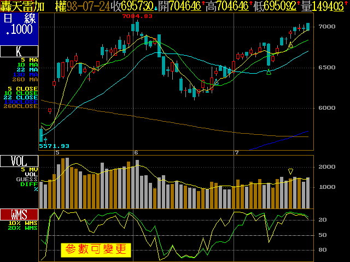The image size is (350, 262).
Task: Click the K candlestick chart label box
Action: tap(19, 52)
